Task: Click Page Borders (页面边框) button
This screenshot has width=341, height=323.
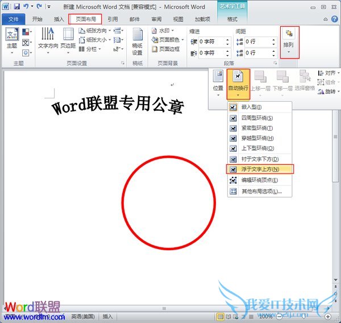Action: pyautogui.click(x=166, y=49)
